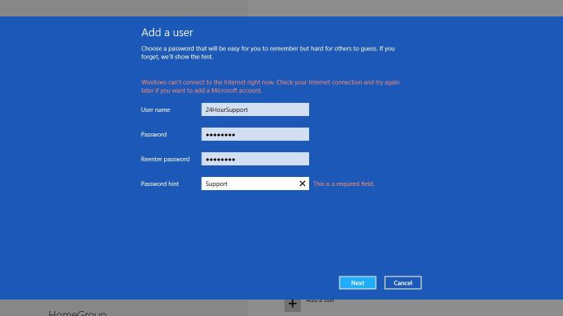Click the 'This is a required field' message

point(344,184)
